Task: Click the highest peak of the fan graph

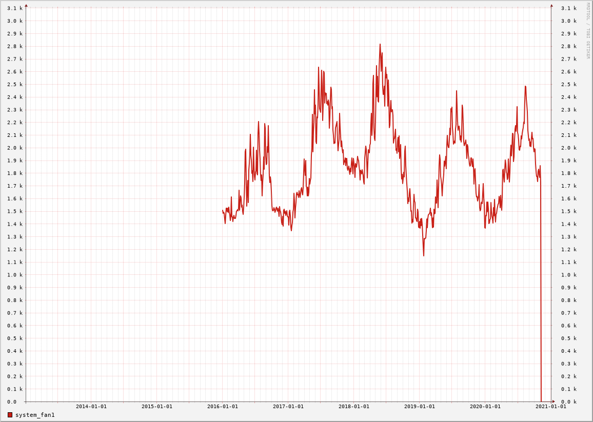Action: 380,45
